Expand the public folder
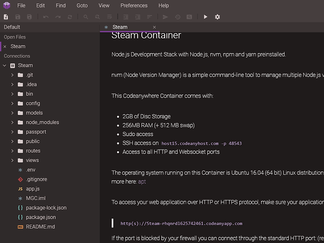The image size is (324, 243). click(12, 141)
